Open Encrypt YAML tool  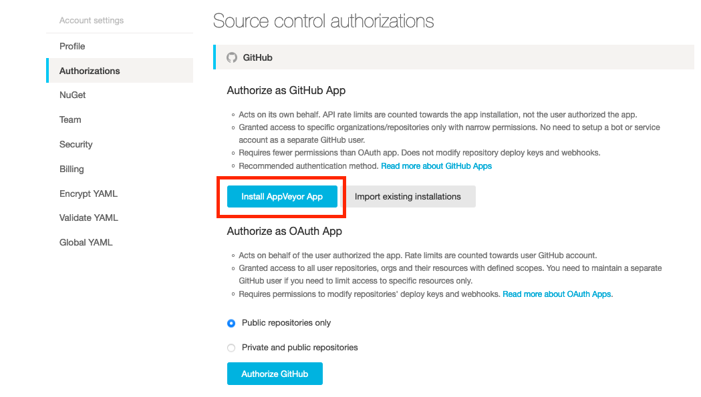pyautogui.click(x=88, y=193)
